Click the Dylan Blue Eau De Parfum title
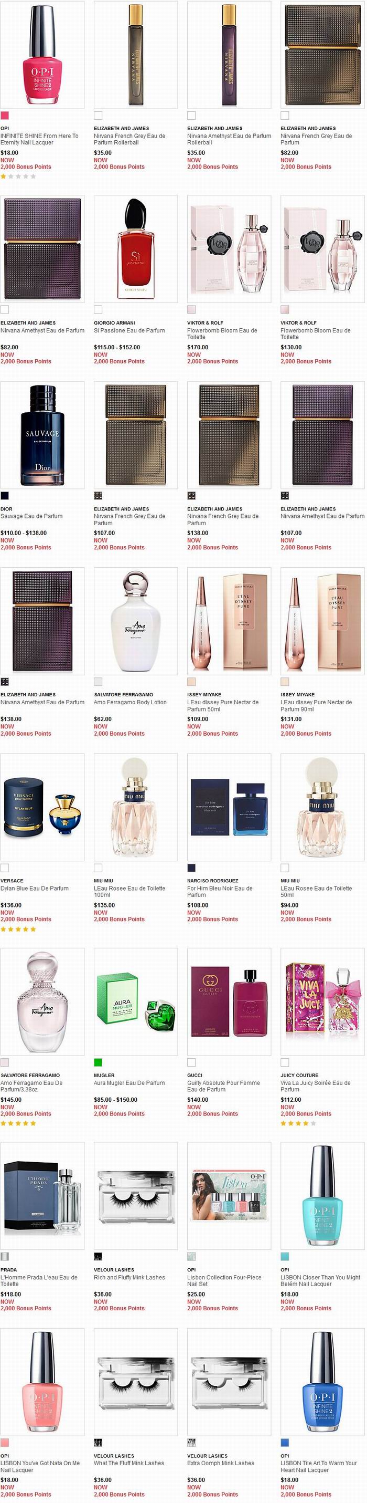 tap(35, 888)
